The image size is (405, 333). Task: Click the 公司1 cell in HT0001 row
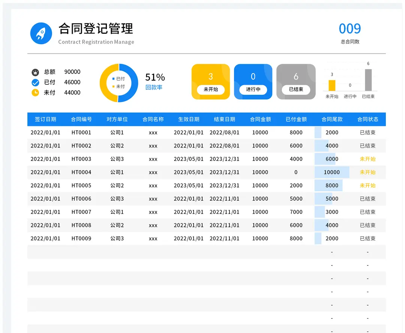click(x=117, y=132)
